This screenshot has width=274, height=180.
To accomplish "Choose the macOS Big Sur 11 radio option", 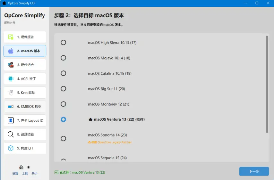I will coord(64,89).
